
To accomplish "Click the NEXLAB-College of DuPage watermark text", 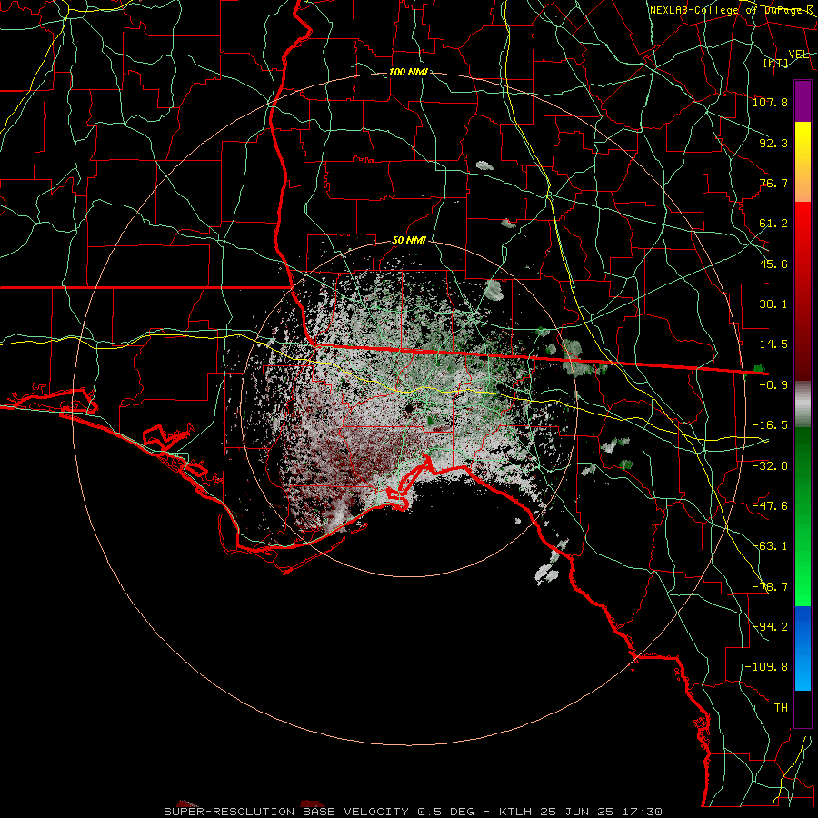I will [x=732, y=10].
